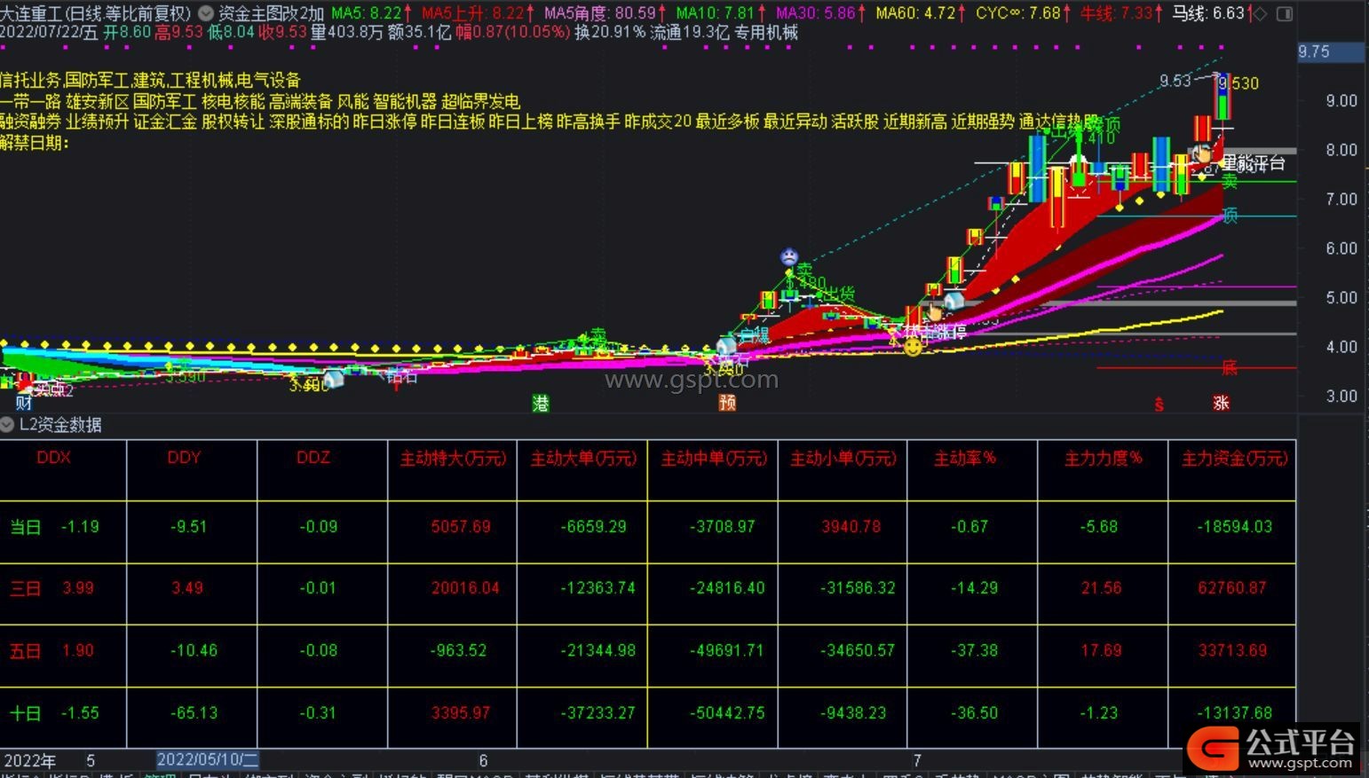Click the 主力力度% column header
Image resolution: width=1369 pixels, height=778 pixels.
[x=1104, y=458]
